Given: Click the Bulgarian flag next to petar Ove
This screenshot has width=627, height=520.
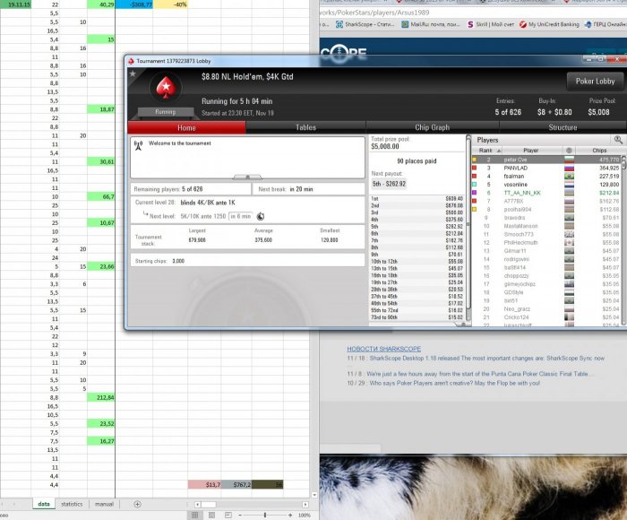Looking at the screenshot, I should point(569,160).
